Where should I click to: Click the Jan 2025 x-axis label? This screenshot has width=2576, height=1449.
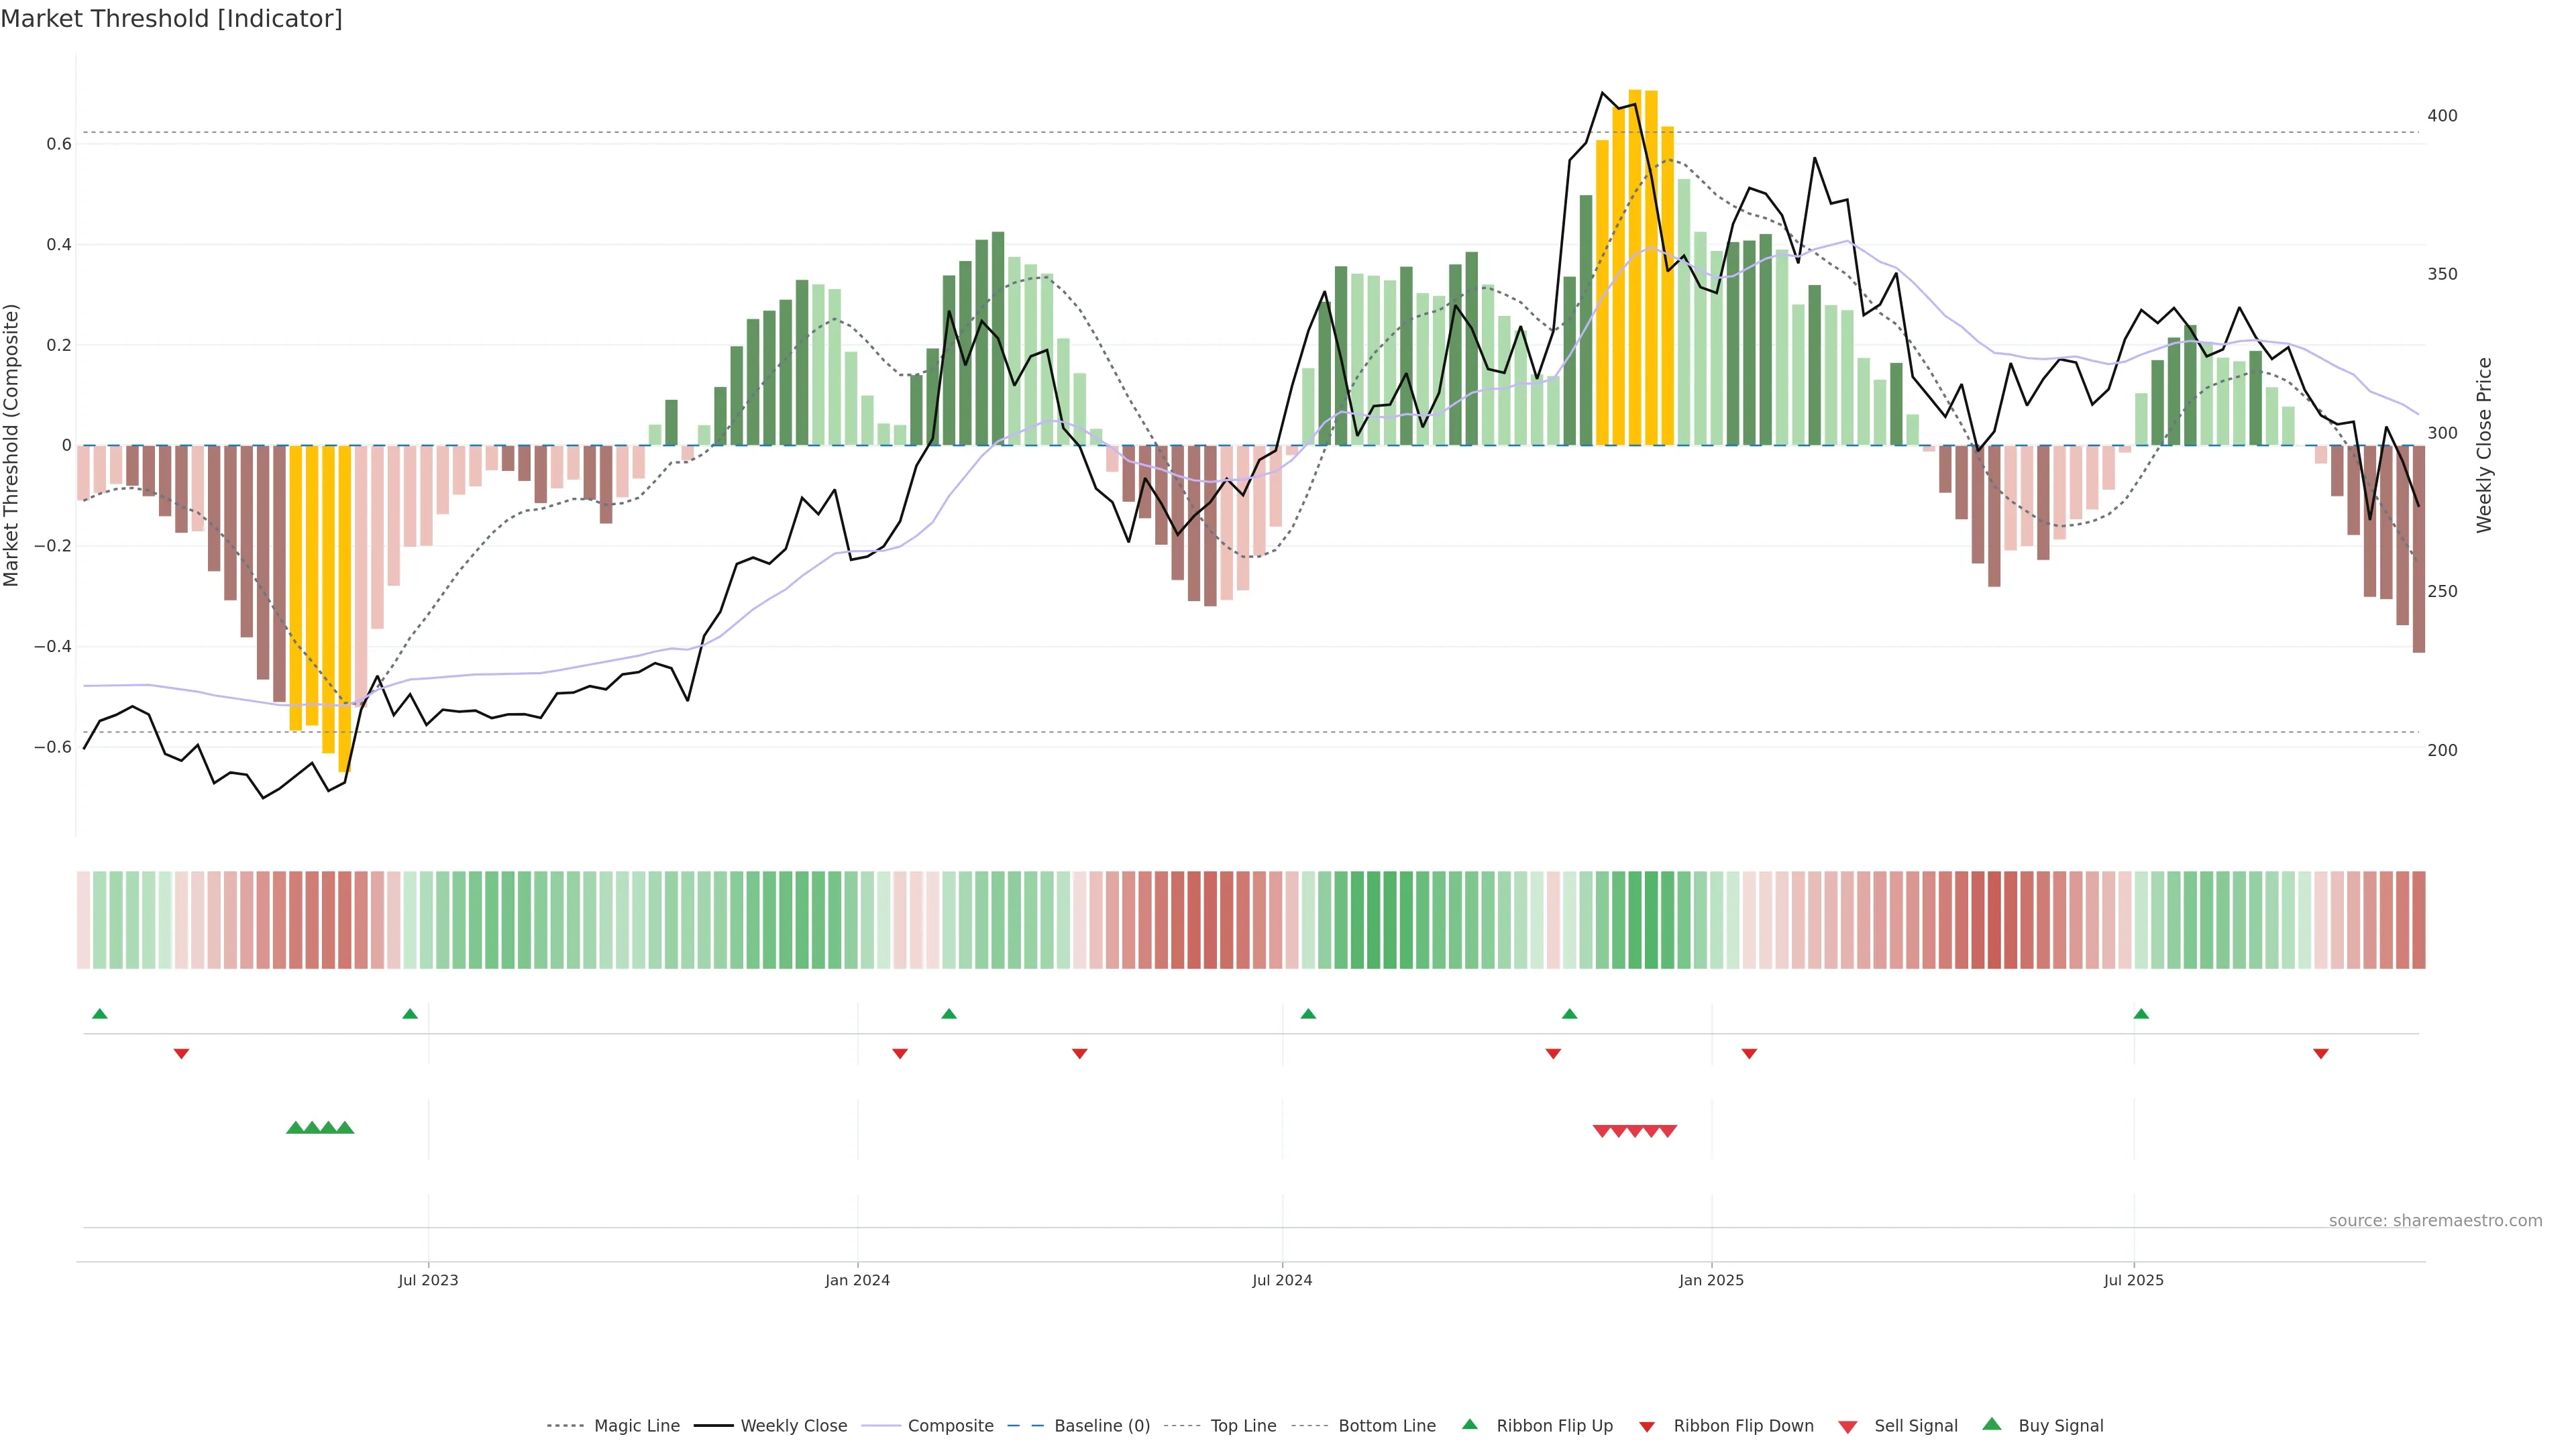pyautogui.click(x=1711, y=1280)
